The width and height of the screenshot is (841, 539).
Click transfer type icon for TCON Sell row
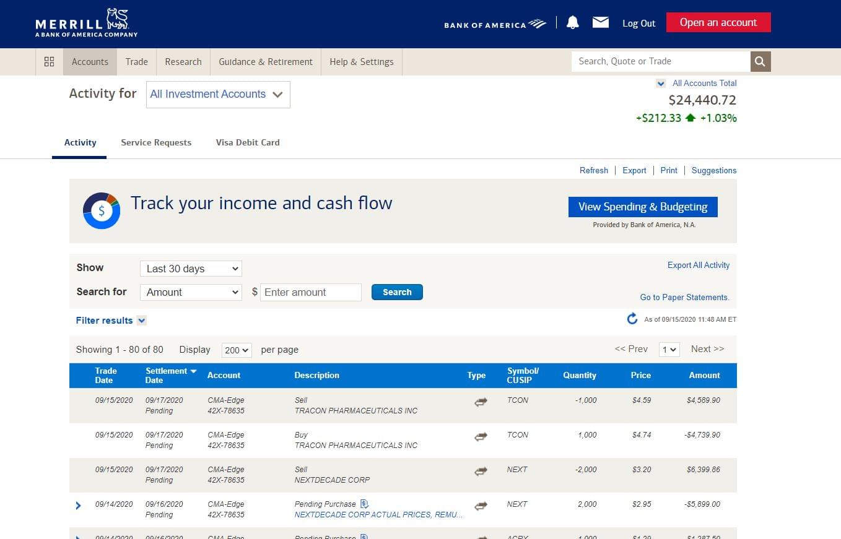[481, 402]
